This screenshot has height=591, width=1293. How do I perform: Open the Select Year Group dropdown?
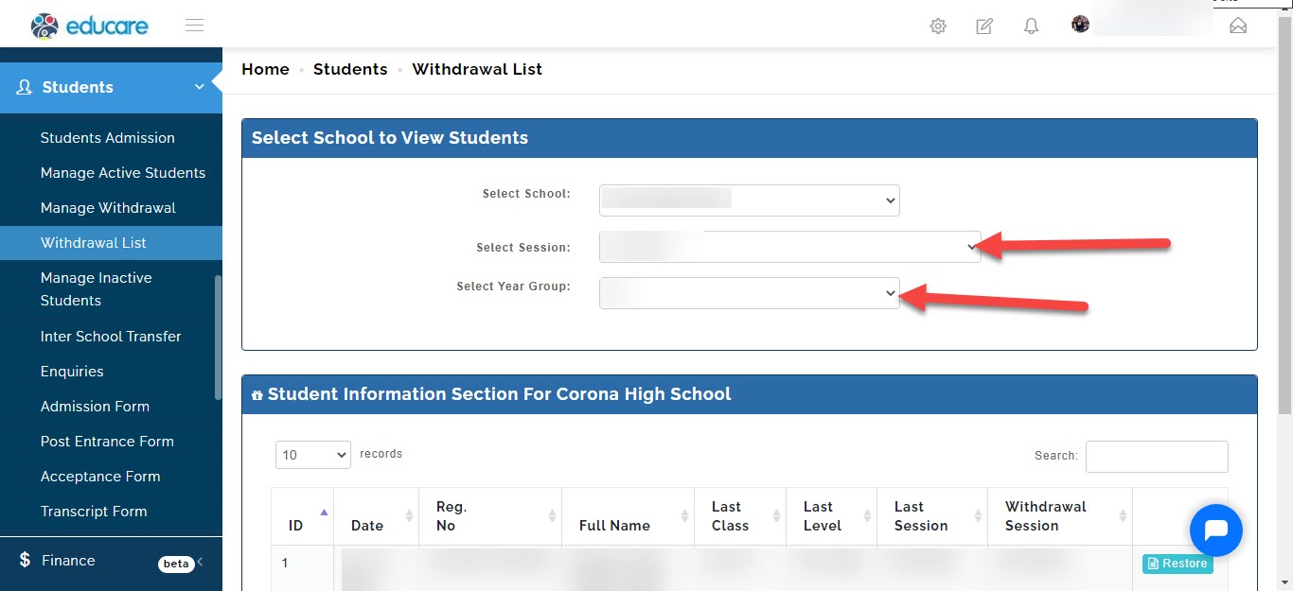click(749, 293)
